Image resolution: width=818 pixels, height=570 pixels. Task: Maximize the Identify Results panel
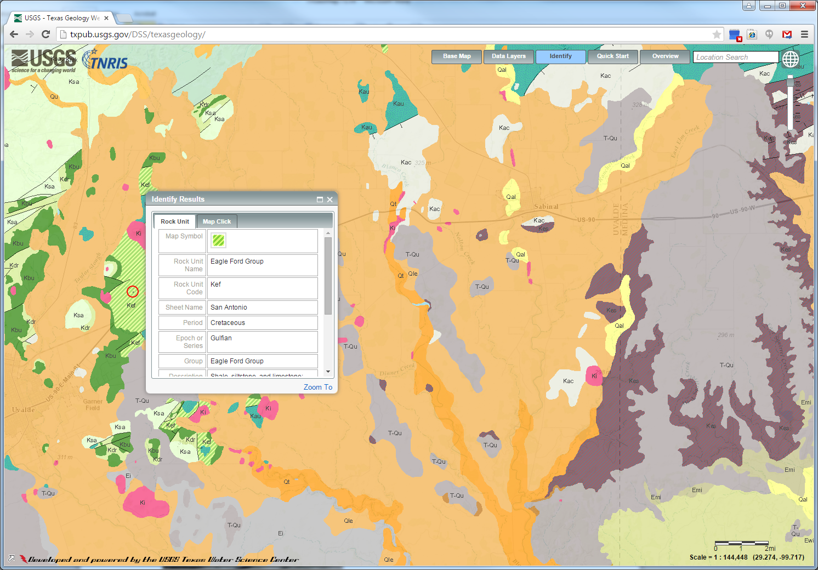click(320, 200)
